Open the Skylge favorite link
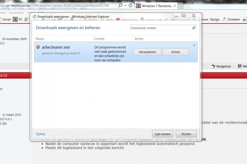Screen dimensions: 247x164 [215, 19]
